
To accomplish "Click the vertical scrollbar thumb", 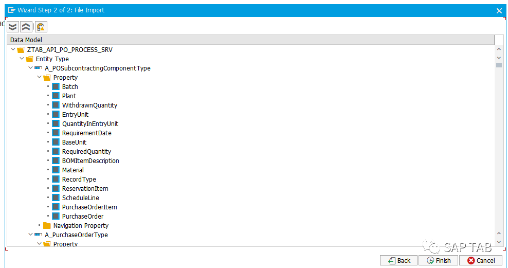I will [x=499, y=65].
